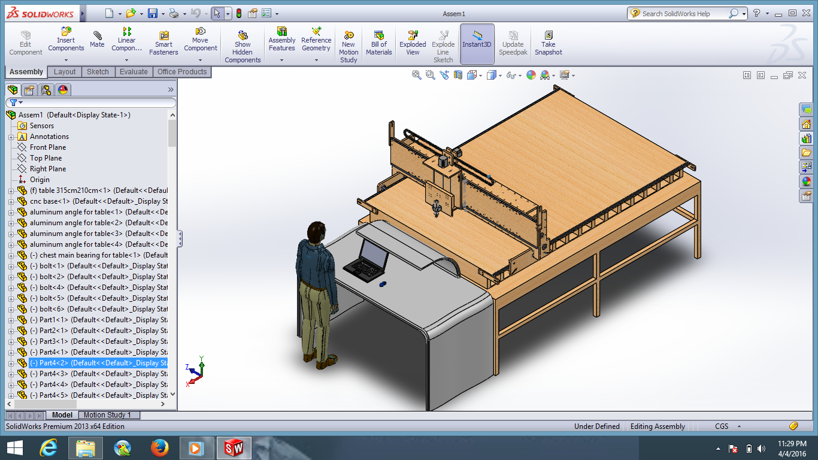Screen dimensions: 818x460
Task: Open the PropertyManager panel tab
Action: click(x=29, y=90)
